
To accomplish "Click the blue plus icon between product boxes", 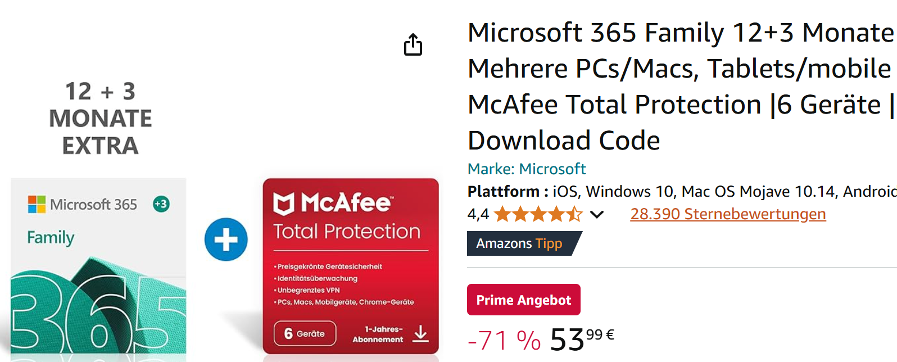I will 226,240.
